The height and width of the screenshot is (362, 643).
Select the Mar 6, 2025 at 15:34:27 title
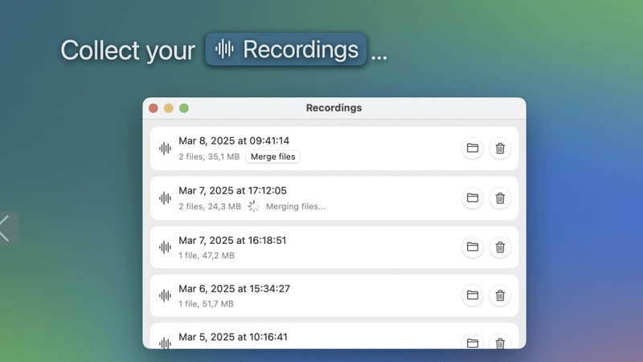234,288
